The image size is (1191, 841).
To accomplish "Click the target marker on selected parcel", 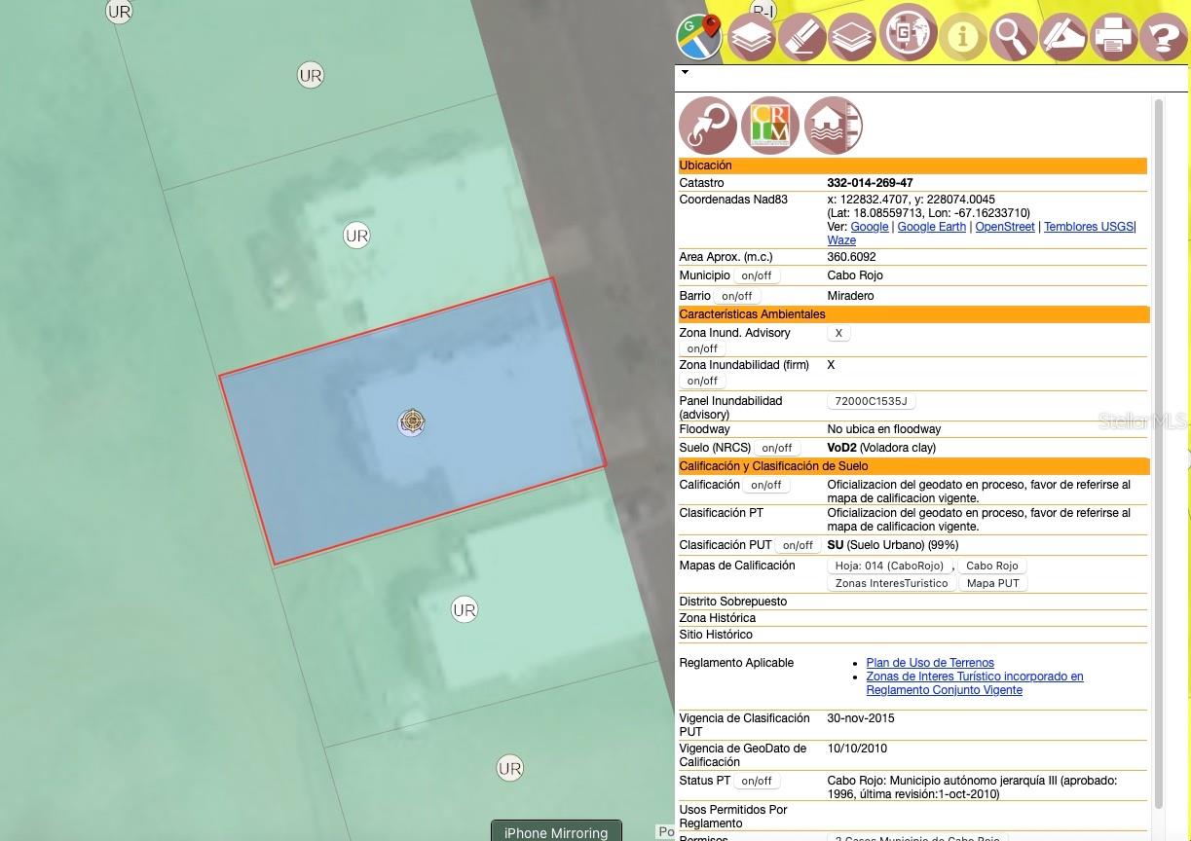I will [x=412, y=421].
